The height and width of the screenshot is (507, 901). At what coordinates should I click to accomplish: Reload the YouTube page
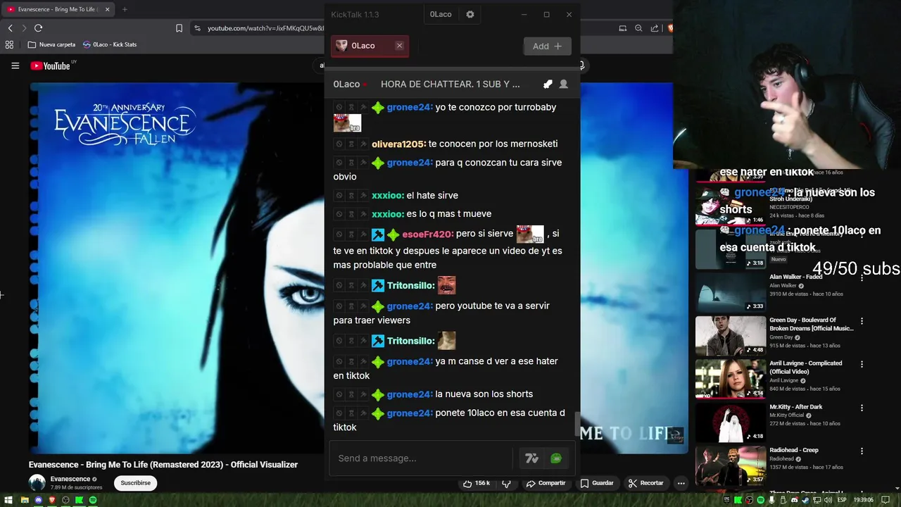click(x=38, y=28)
